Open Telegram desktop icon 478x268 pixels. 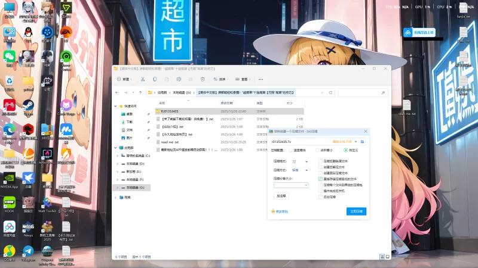(28, 251)
